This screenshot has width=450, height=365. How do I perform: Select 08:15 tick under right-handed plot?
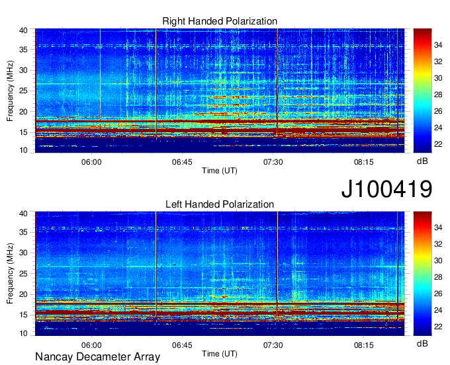363,162
